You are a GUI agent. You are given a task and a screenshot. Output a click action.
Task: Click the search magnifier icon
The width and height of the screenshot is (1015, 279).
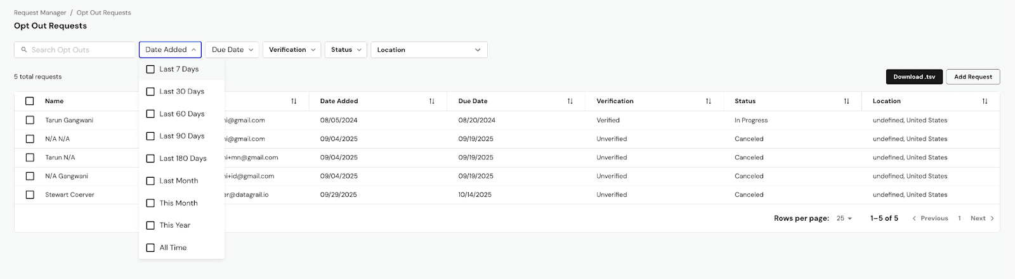click(24, 50)
